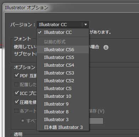Select Illustrator CC in version list
Image resolution: width=139 pixels, height=137 pixels.
(x=63, y=32)
